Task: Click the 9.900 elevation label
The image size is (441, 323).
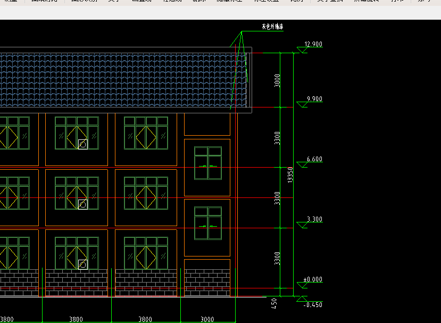Action: point(314,99)
